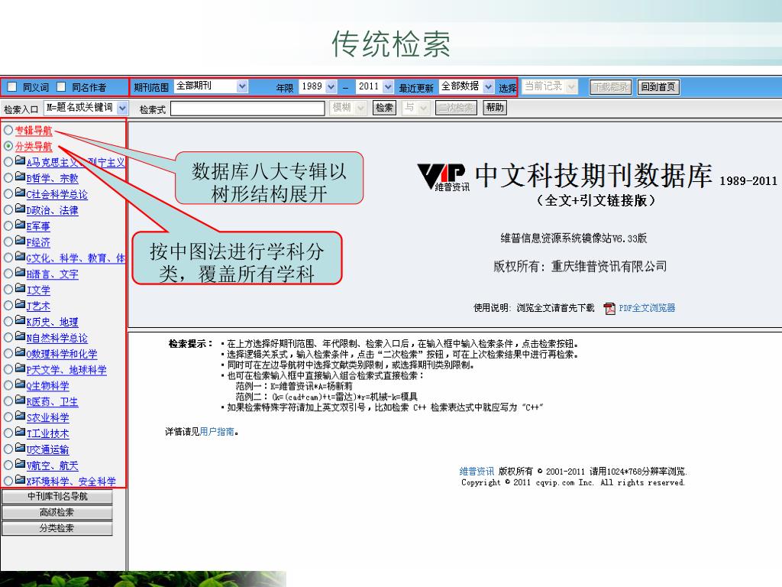Enable the 同义词 checkbox
Screen dimensions: 782x587
[12, 87]
